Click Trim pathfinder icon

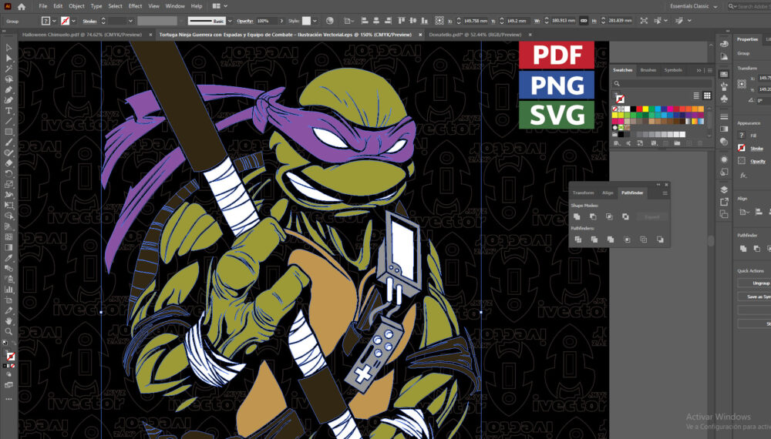594,240
